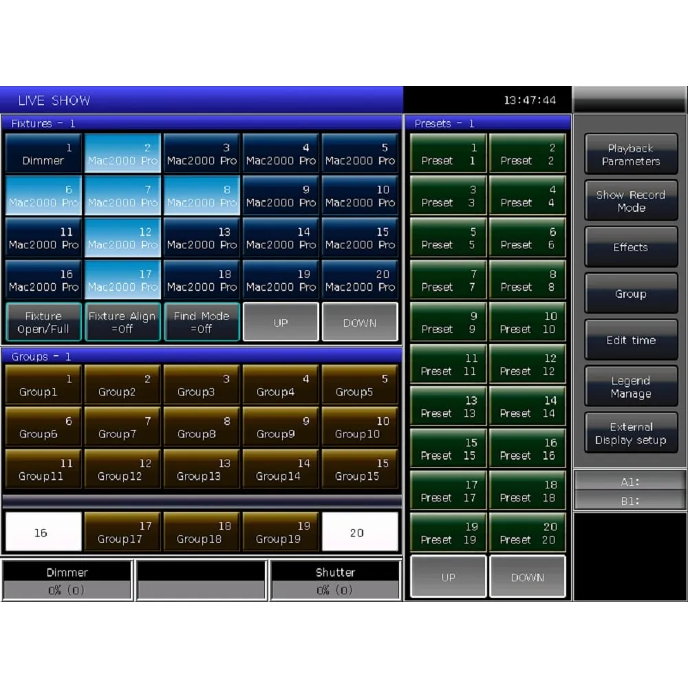Open Legend Manage

[x=631, y=387]
